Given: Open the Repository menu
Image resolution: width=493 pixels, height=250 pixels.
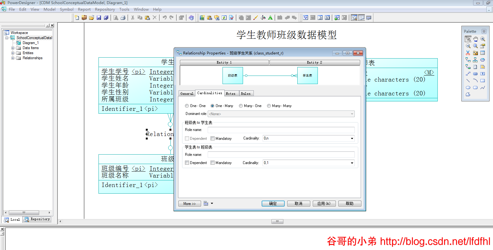Looking at the screenshot, I should point(105,9).
